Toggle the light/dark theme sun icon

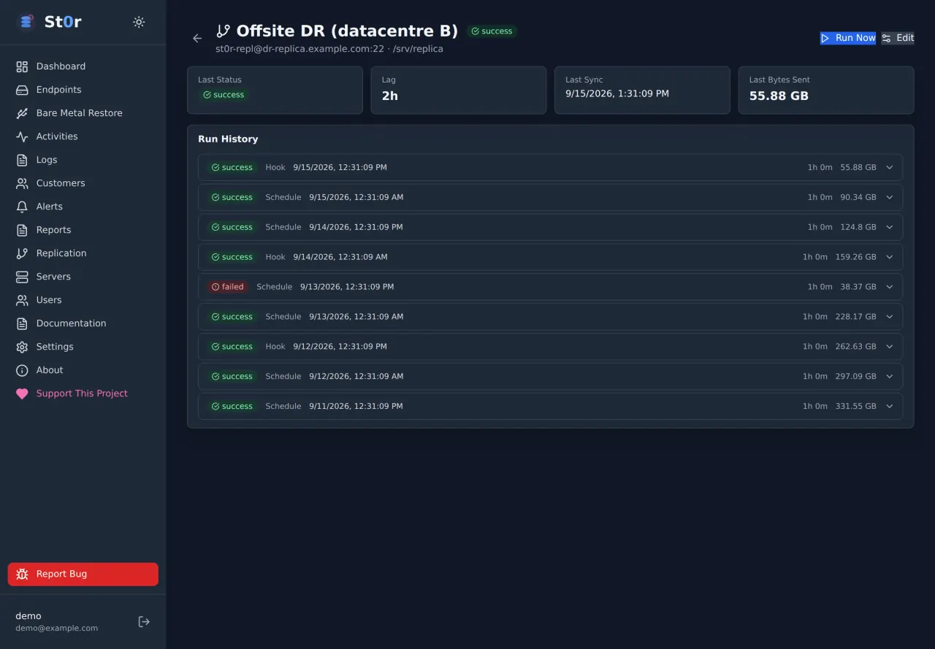(x=139, y=22)
